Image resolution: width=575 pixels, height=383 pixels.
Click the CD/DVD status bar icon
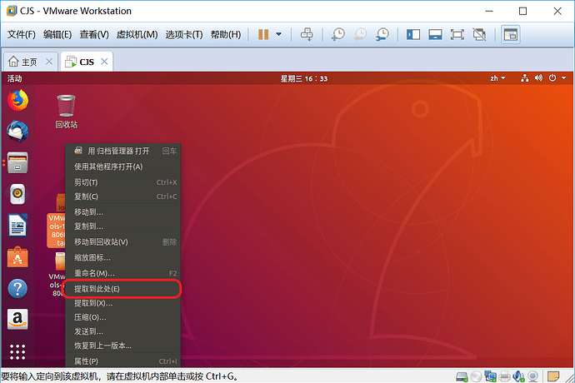[x=476, y=376]
